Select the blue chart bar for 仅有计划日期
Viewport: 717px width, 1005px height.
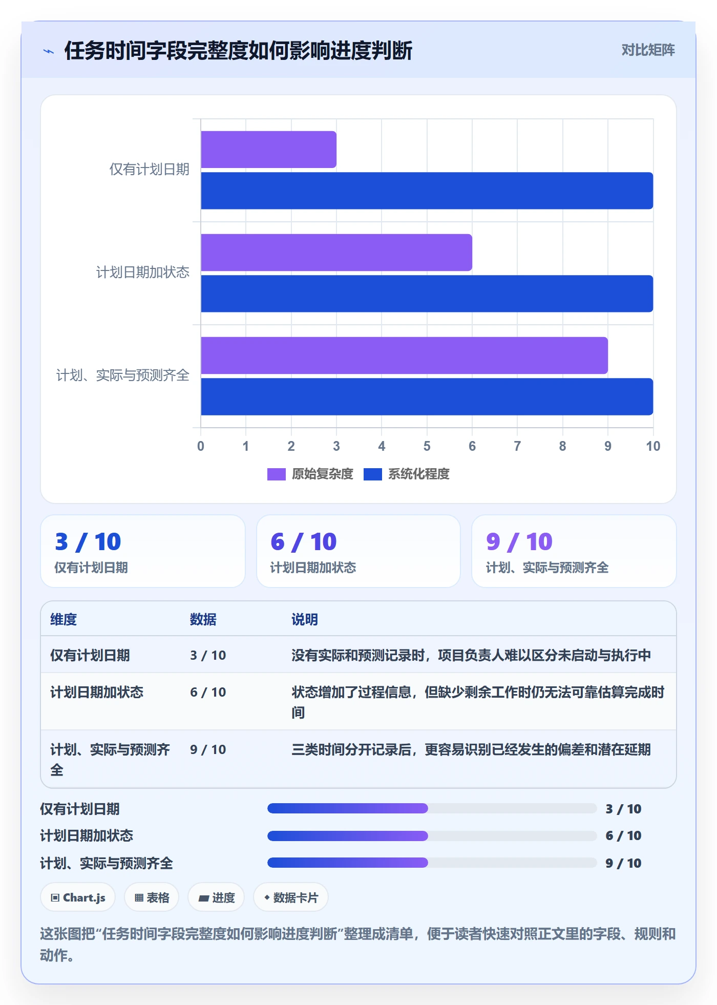[x=427, y=191]
